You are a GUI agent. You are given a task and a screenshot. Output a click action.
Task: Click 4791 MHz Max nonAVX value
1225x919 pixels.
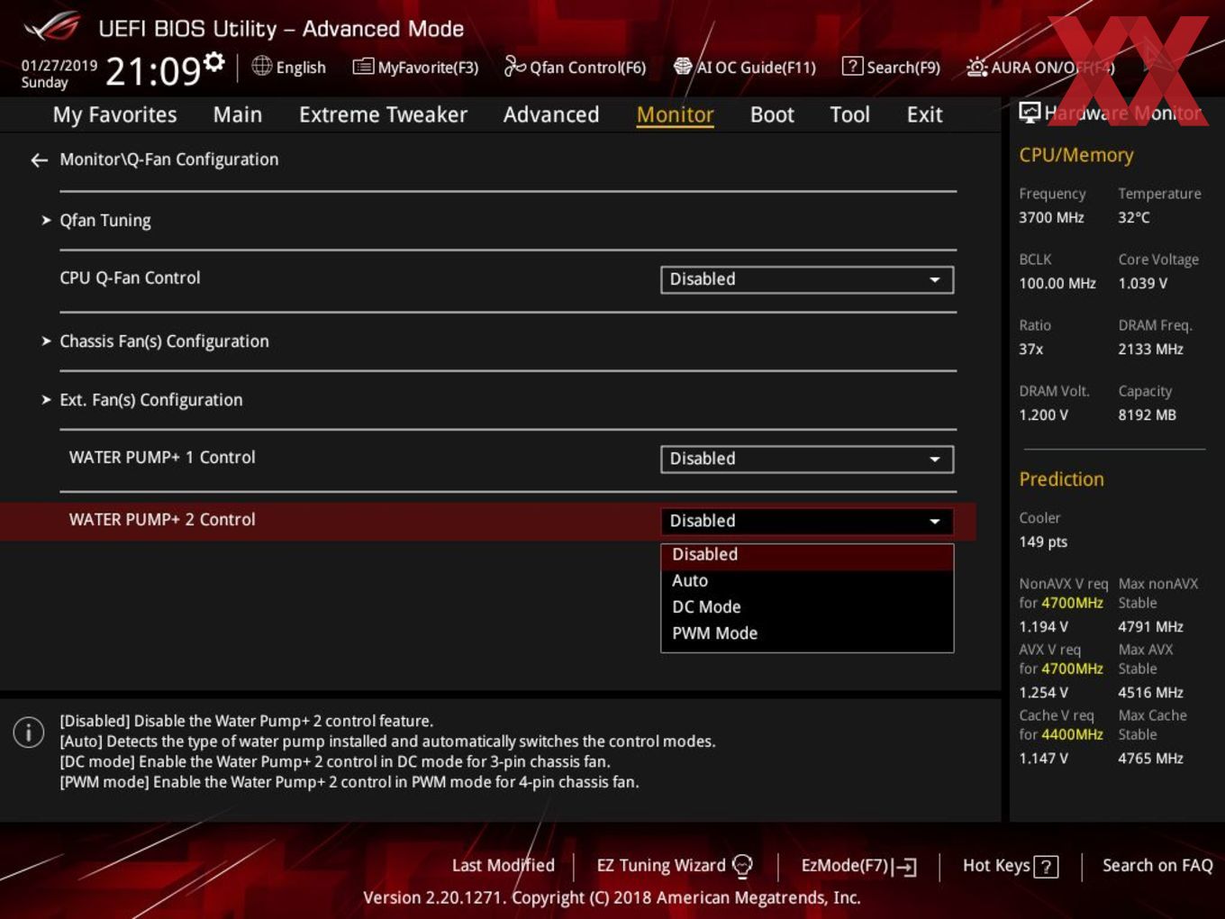point(1150,627)
